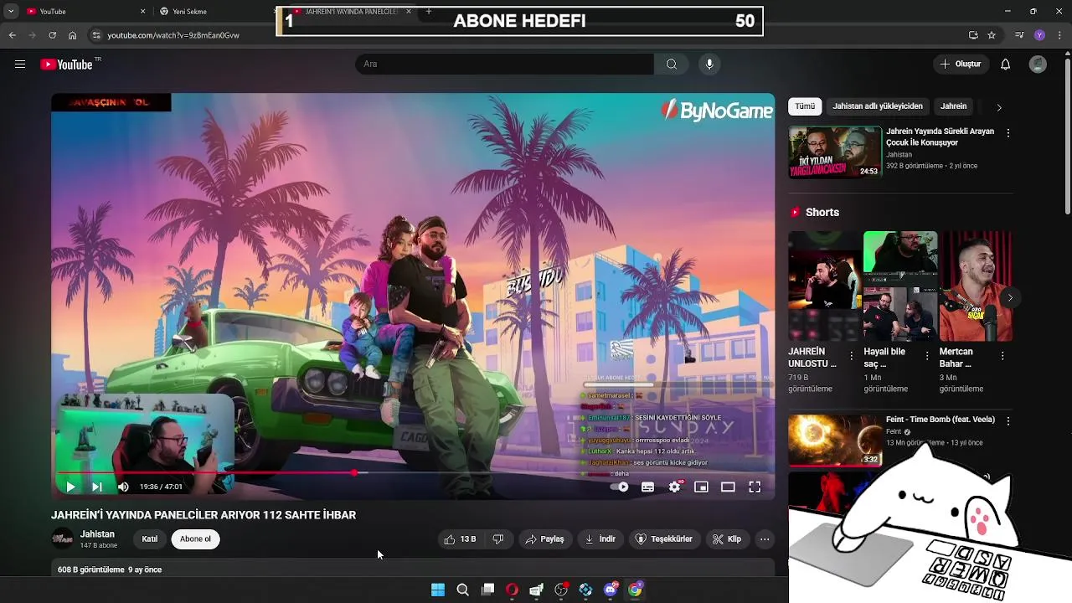Image resolution: width=1072 pixels, height=603 pixels.
Task: Open the tab search dropdown arrow
Action: click(11, 12)
